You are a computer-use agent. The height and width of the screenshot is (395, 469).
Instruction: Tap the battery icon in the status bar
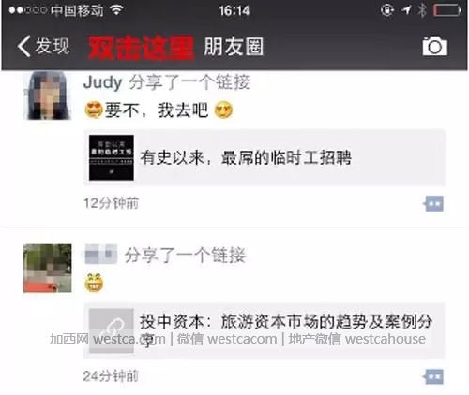[x=447, y=10]
